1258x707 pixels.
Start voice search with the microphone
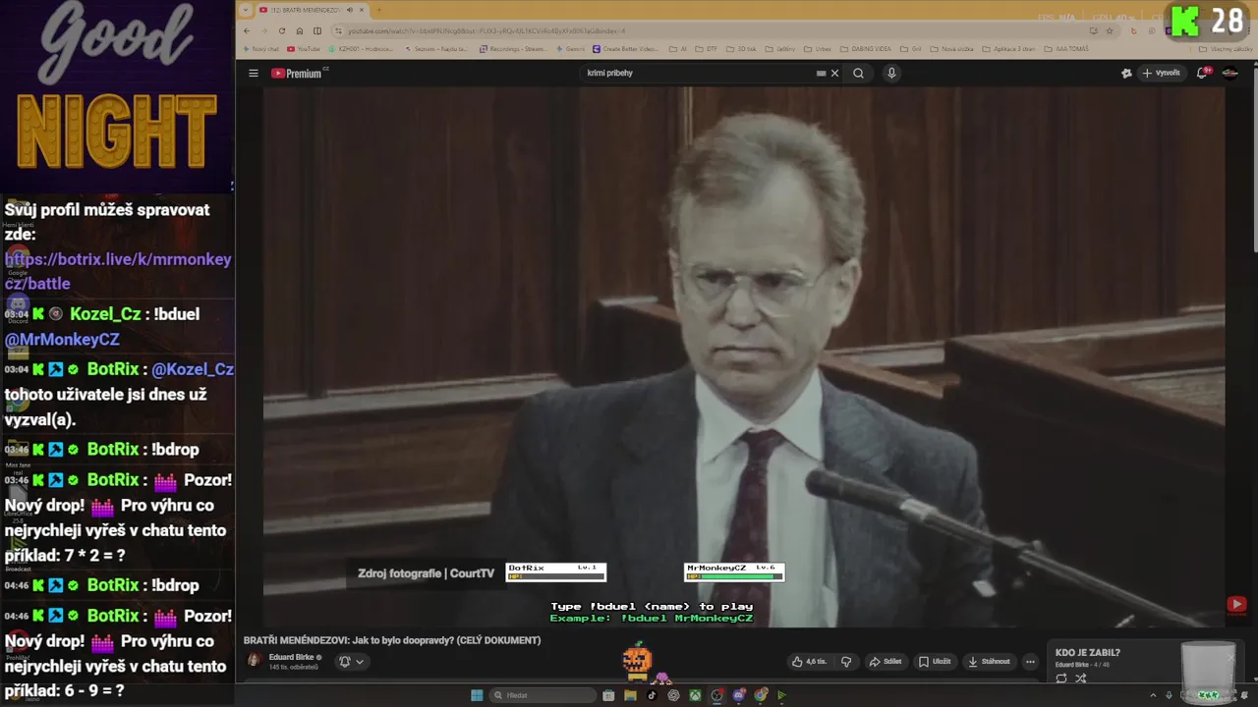[891, 73]
